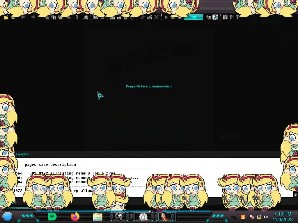Image resolution: width=298 pixels, height=223 pixels.
Task: Click 'Drag a file here to disassemble it' text
Action: (x=149, y=86)
